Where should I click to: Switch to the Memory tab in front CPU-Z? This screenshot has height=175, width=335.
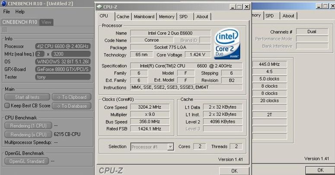click(167, 16)
